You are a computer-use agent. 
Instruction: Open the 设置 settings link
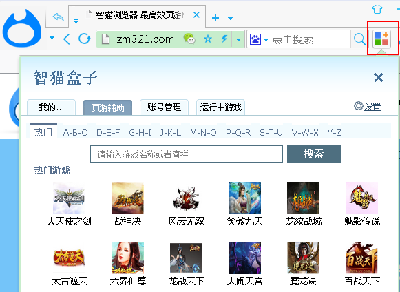click(x=368, y=107)
